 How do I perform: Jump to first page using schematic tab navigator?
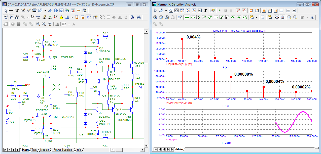pyautogui.click(x=5, y=150)
